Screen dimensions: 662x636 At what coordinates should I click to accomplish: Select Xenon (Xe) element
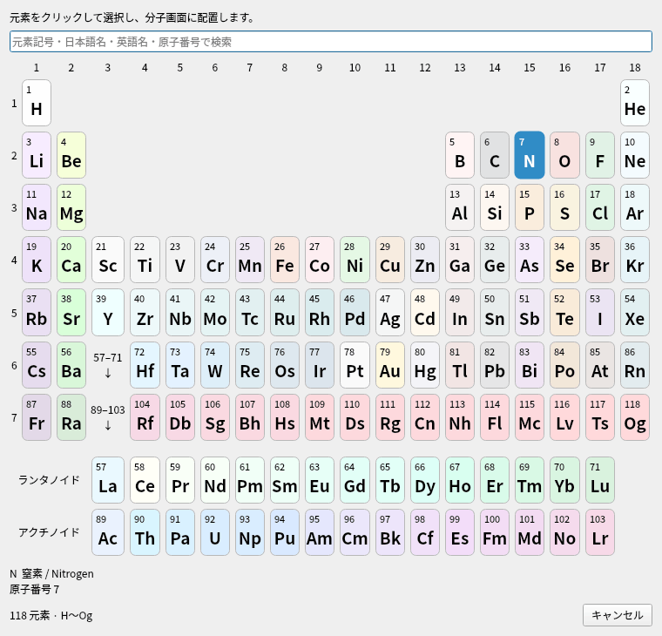pyautogui.click(x=634, y=313)
